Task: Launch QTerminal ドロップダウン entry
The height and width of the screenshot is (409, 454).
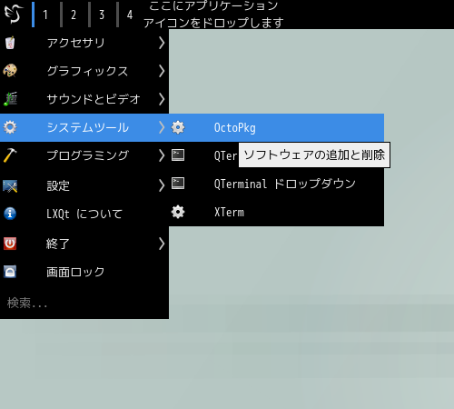Action: pos(277,184)
